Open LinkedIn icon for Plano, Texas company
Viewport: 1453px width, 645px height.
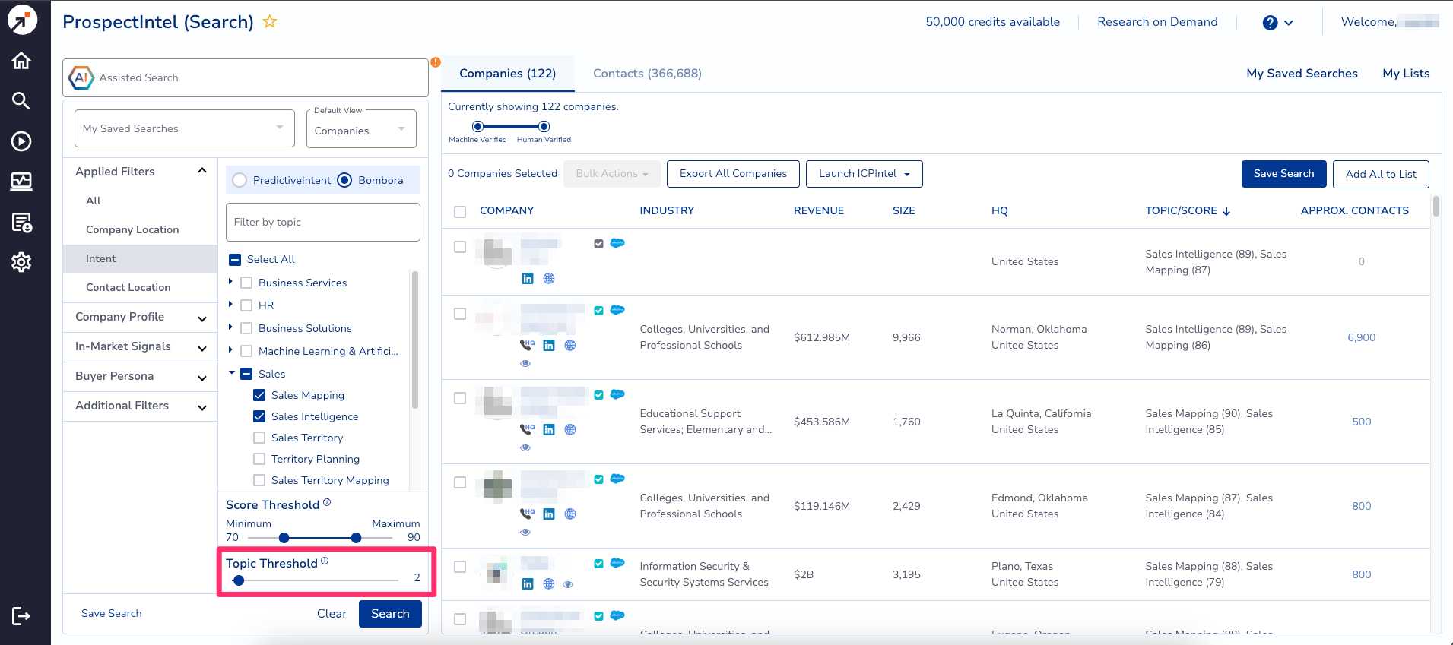[528, 584]
